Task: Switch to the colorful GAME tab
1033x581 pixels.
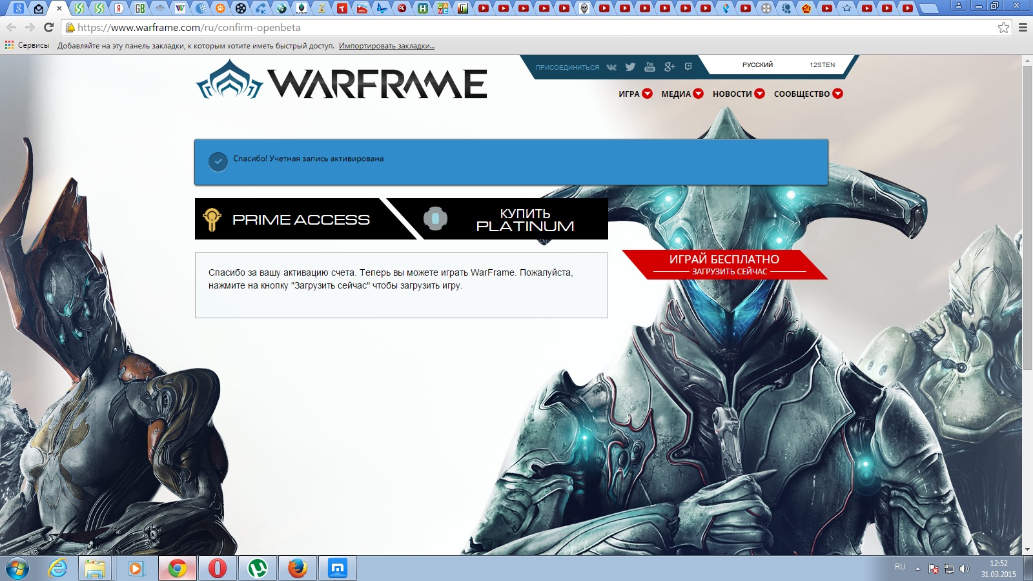Action: (442, 8)
